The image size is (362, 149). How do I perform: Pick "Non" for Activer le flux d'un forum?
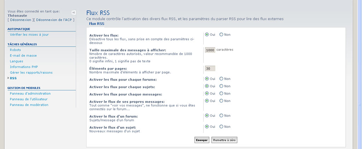(221, 116)
